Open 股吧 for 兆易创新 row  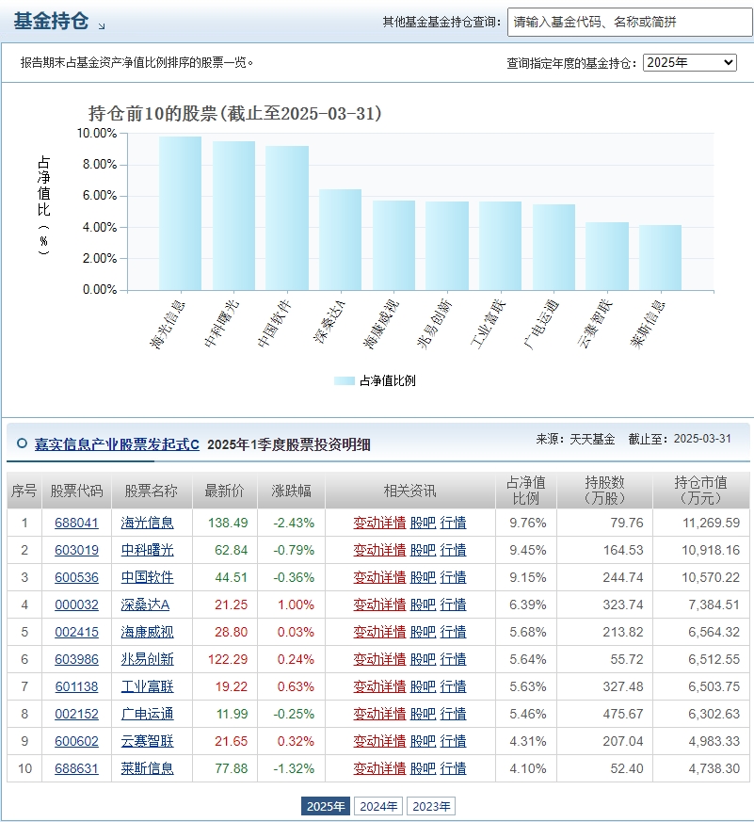(x=423, y=659)
